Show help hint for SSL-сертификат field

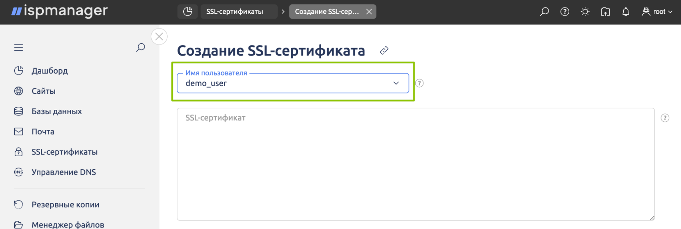(x=665, y=118)
